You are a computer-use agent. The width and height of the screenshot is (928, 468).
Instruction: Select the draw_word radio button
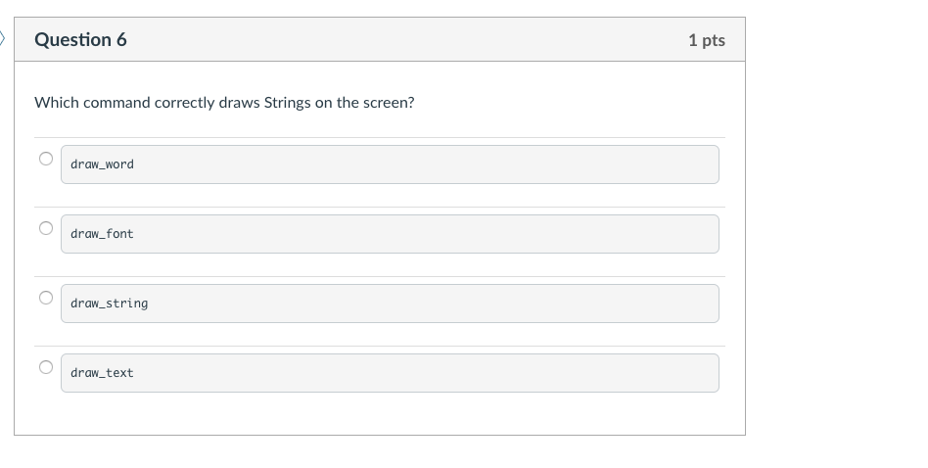(45, 159)
